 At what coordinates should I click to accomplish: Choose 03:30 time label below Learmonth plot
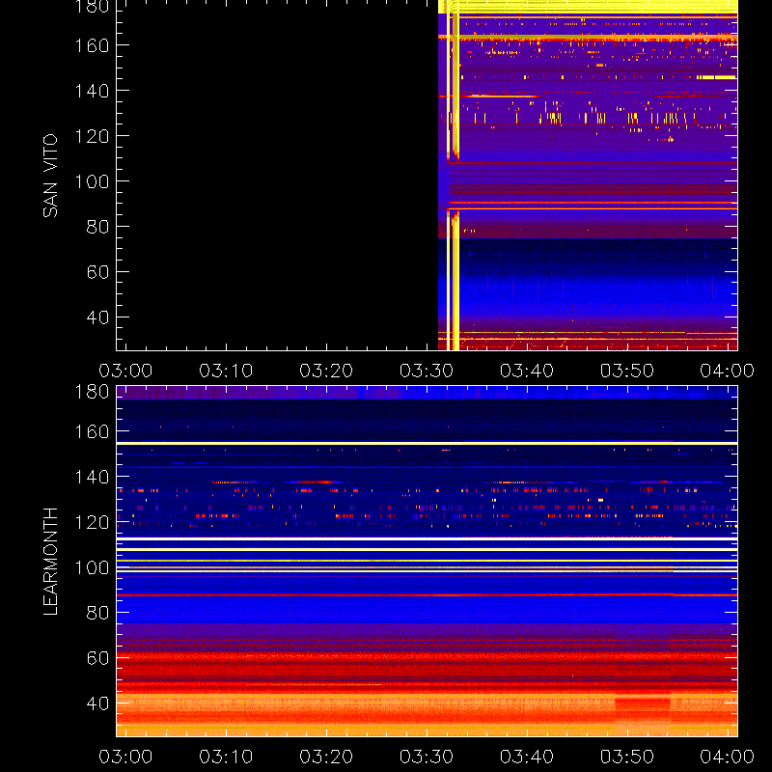tap(427, 757)
